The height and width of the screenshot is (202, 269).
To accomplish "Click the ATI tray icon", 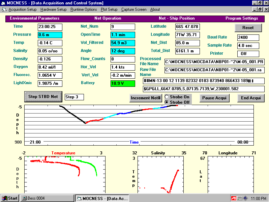I will [234, 198].
